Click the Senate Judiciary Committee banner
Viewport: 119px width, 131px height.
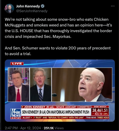tap(73, 107)
